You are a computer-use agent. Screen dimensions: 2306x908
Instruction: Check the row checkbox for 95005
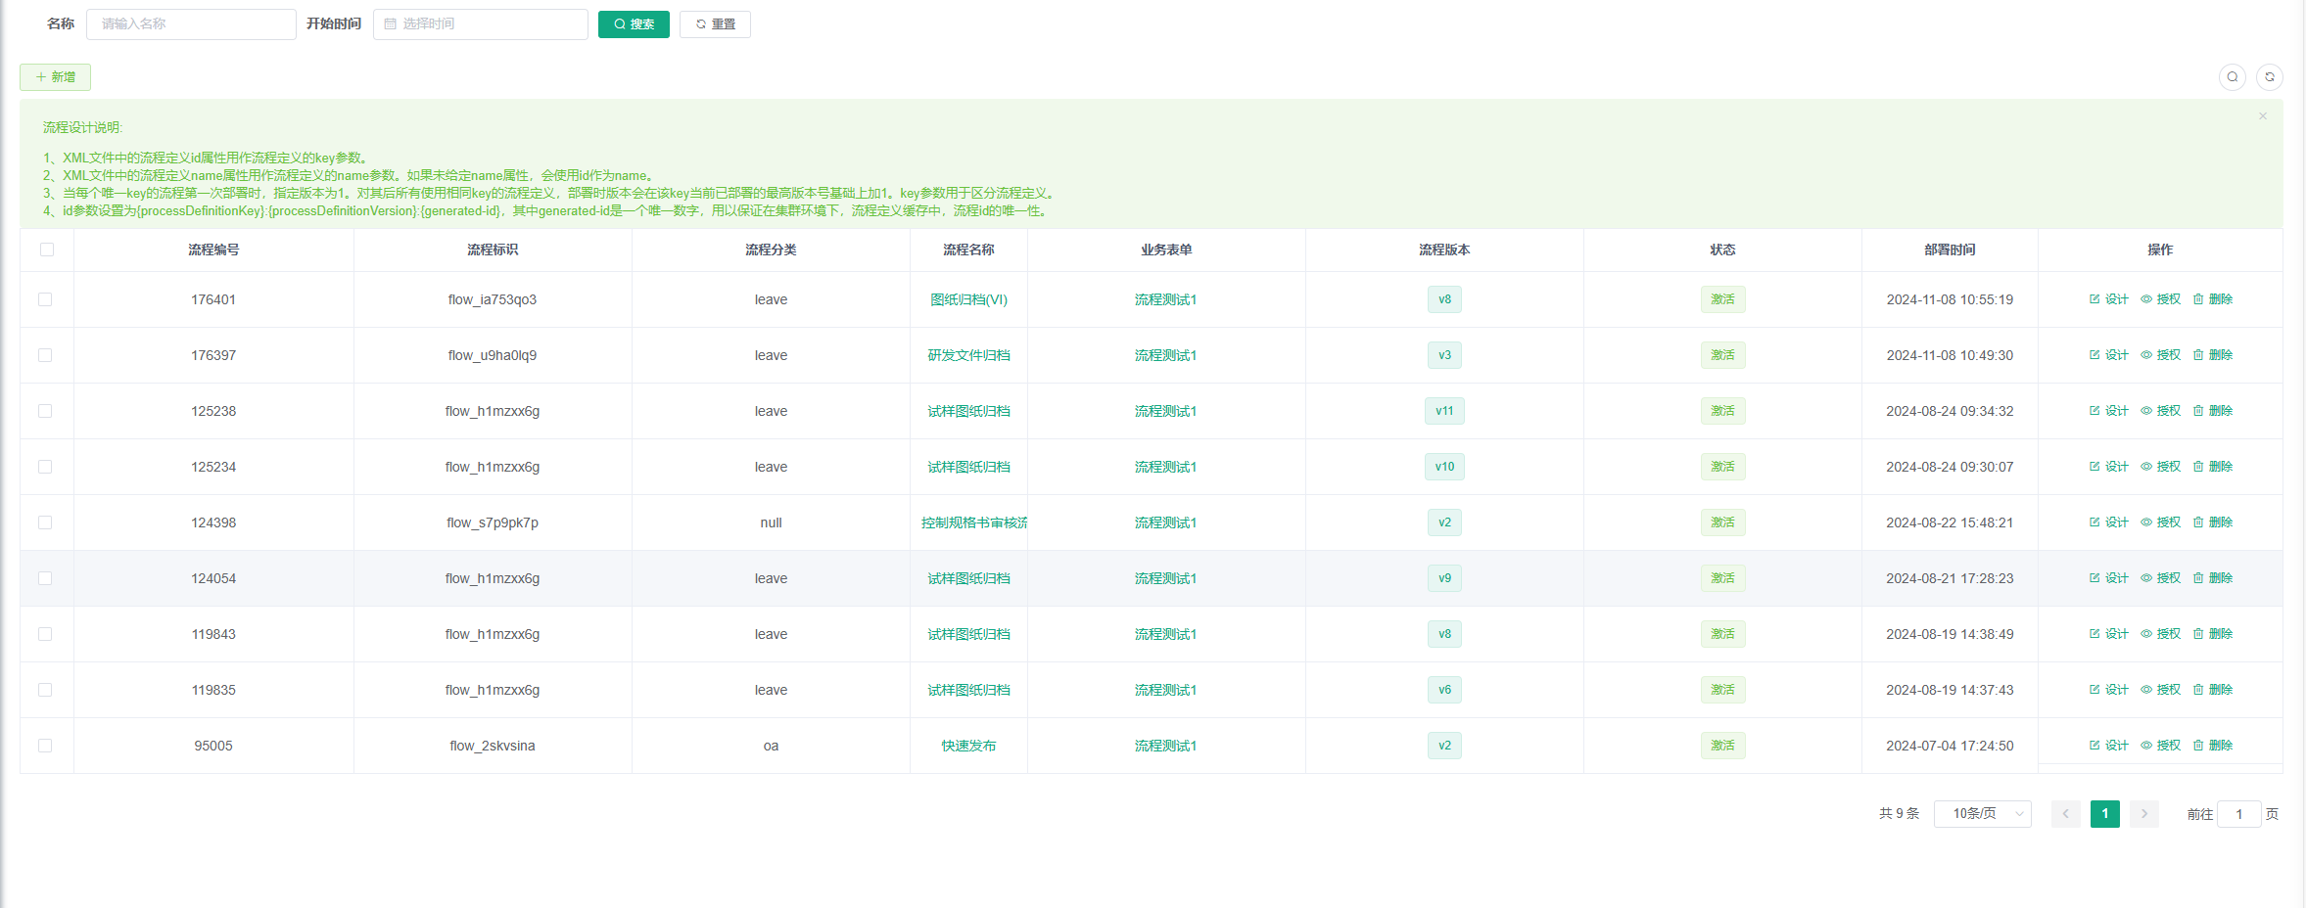(45, 746)
